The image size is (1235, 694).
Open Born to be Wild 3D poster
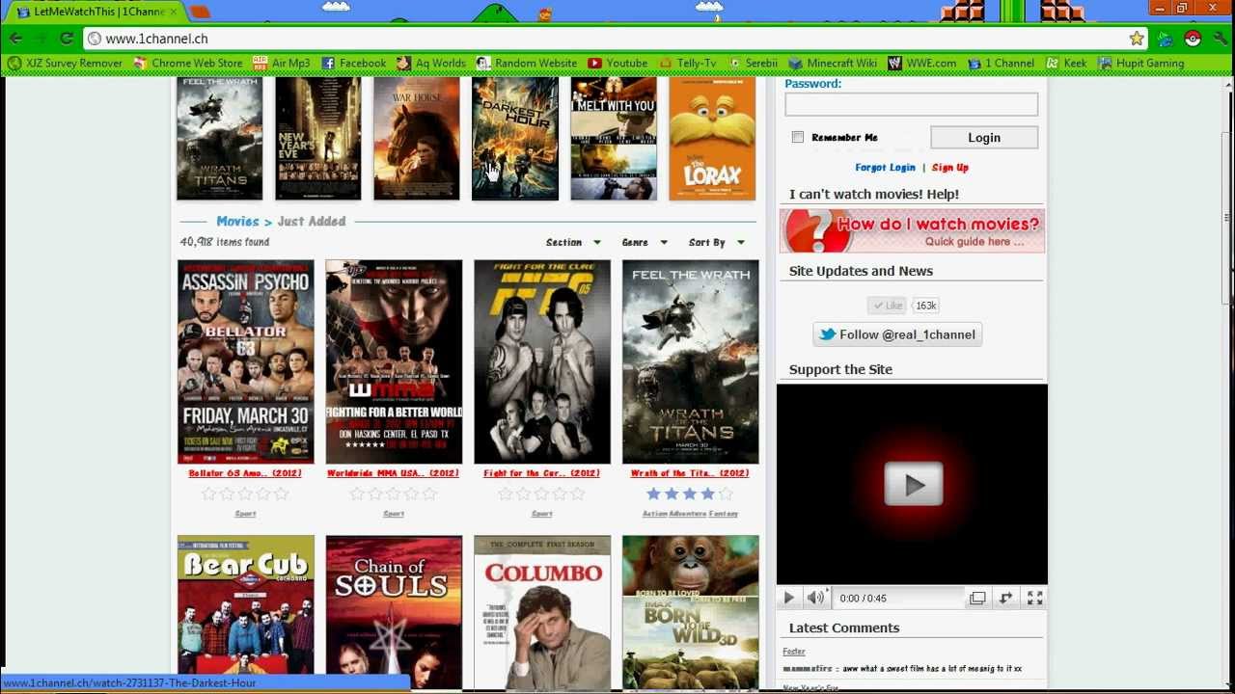691,612
